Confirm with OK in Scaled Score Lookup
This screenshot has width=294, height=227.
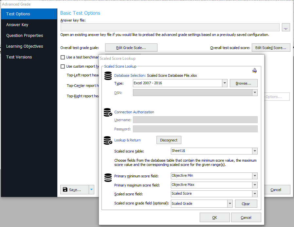click(215, 218)
